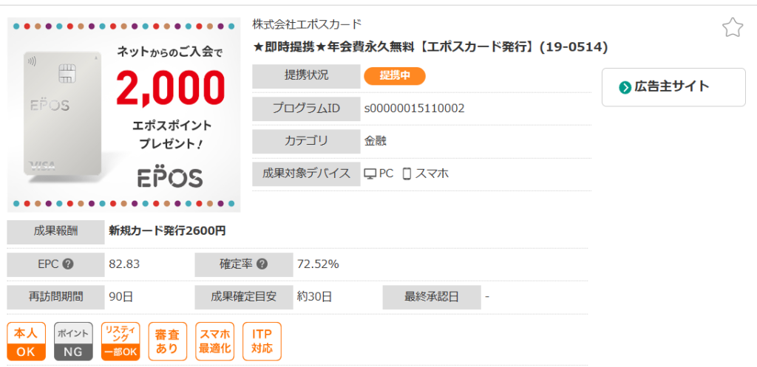
Task: Click the favorite star icon
Action: click(x=732, y=28)
